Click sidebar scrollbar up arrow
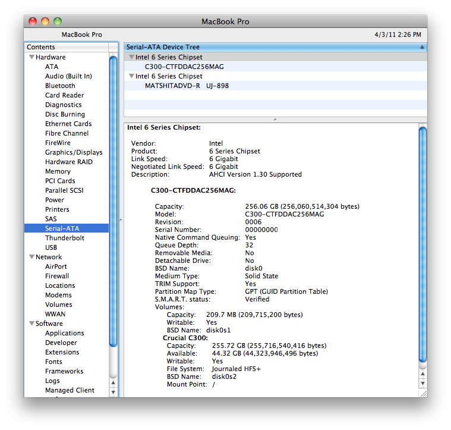Screen dimensions: 451x430 (x=113, y=382)
